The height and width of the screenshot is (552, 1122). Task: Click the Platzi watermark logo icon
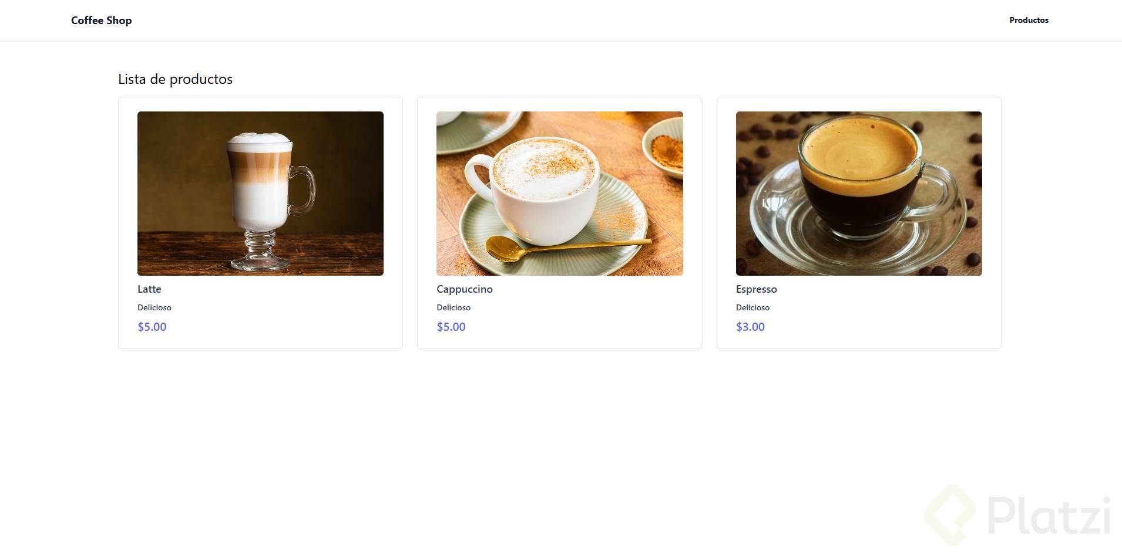[x=950, y=514]
